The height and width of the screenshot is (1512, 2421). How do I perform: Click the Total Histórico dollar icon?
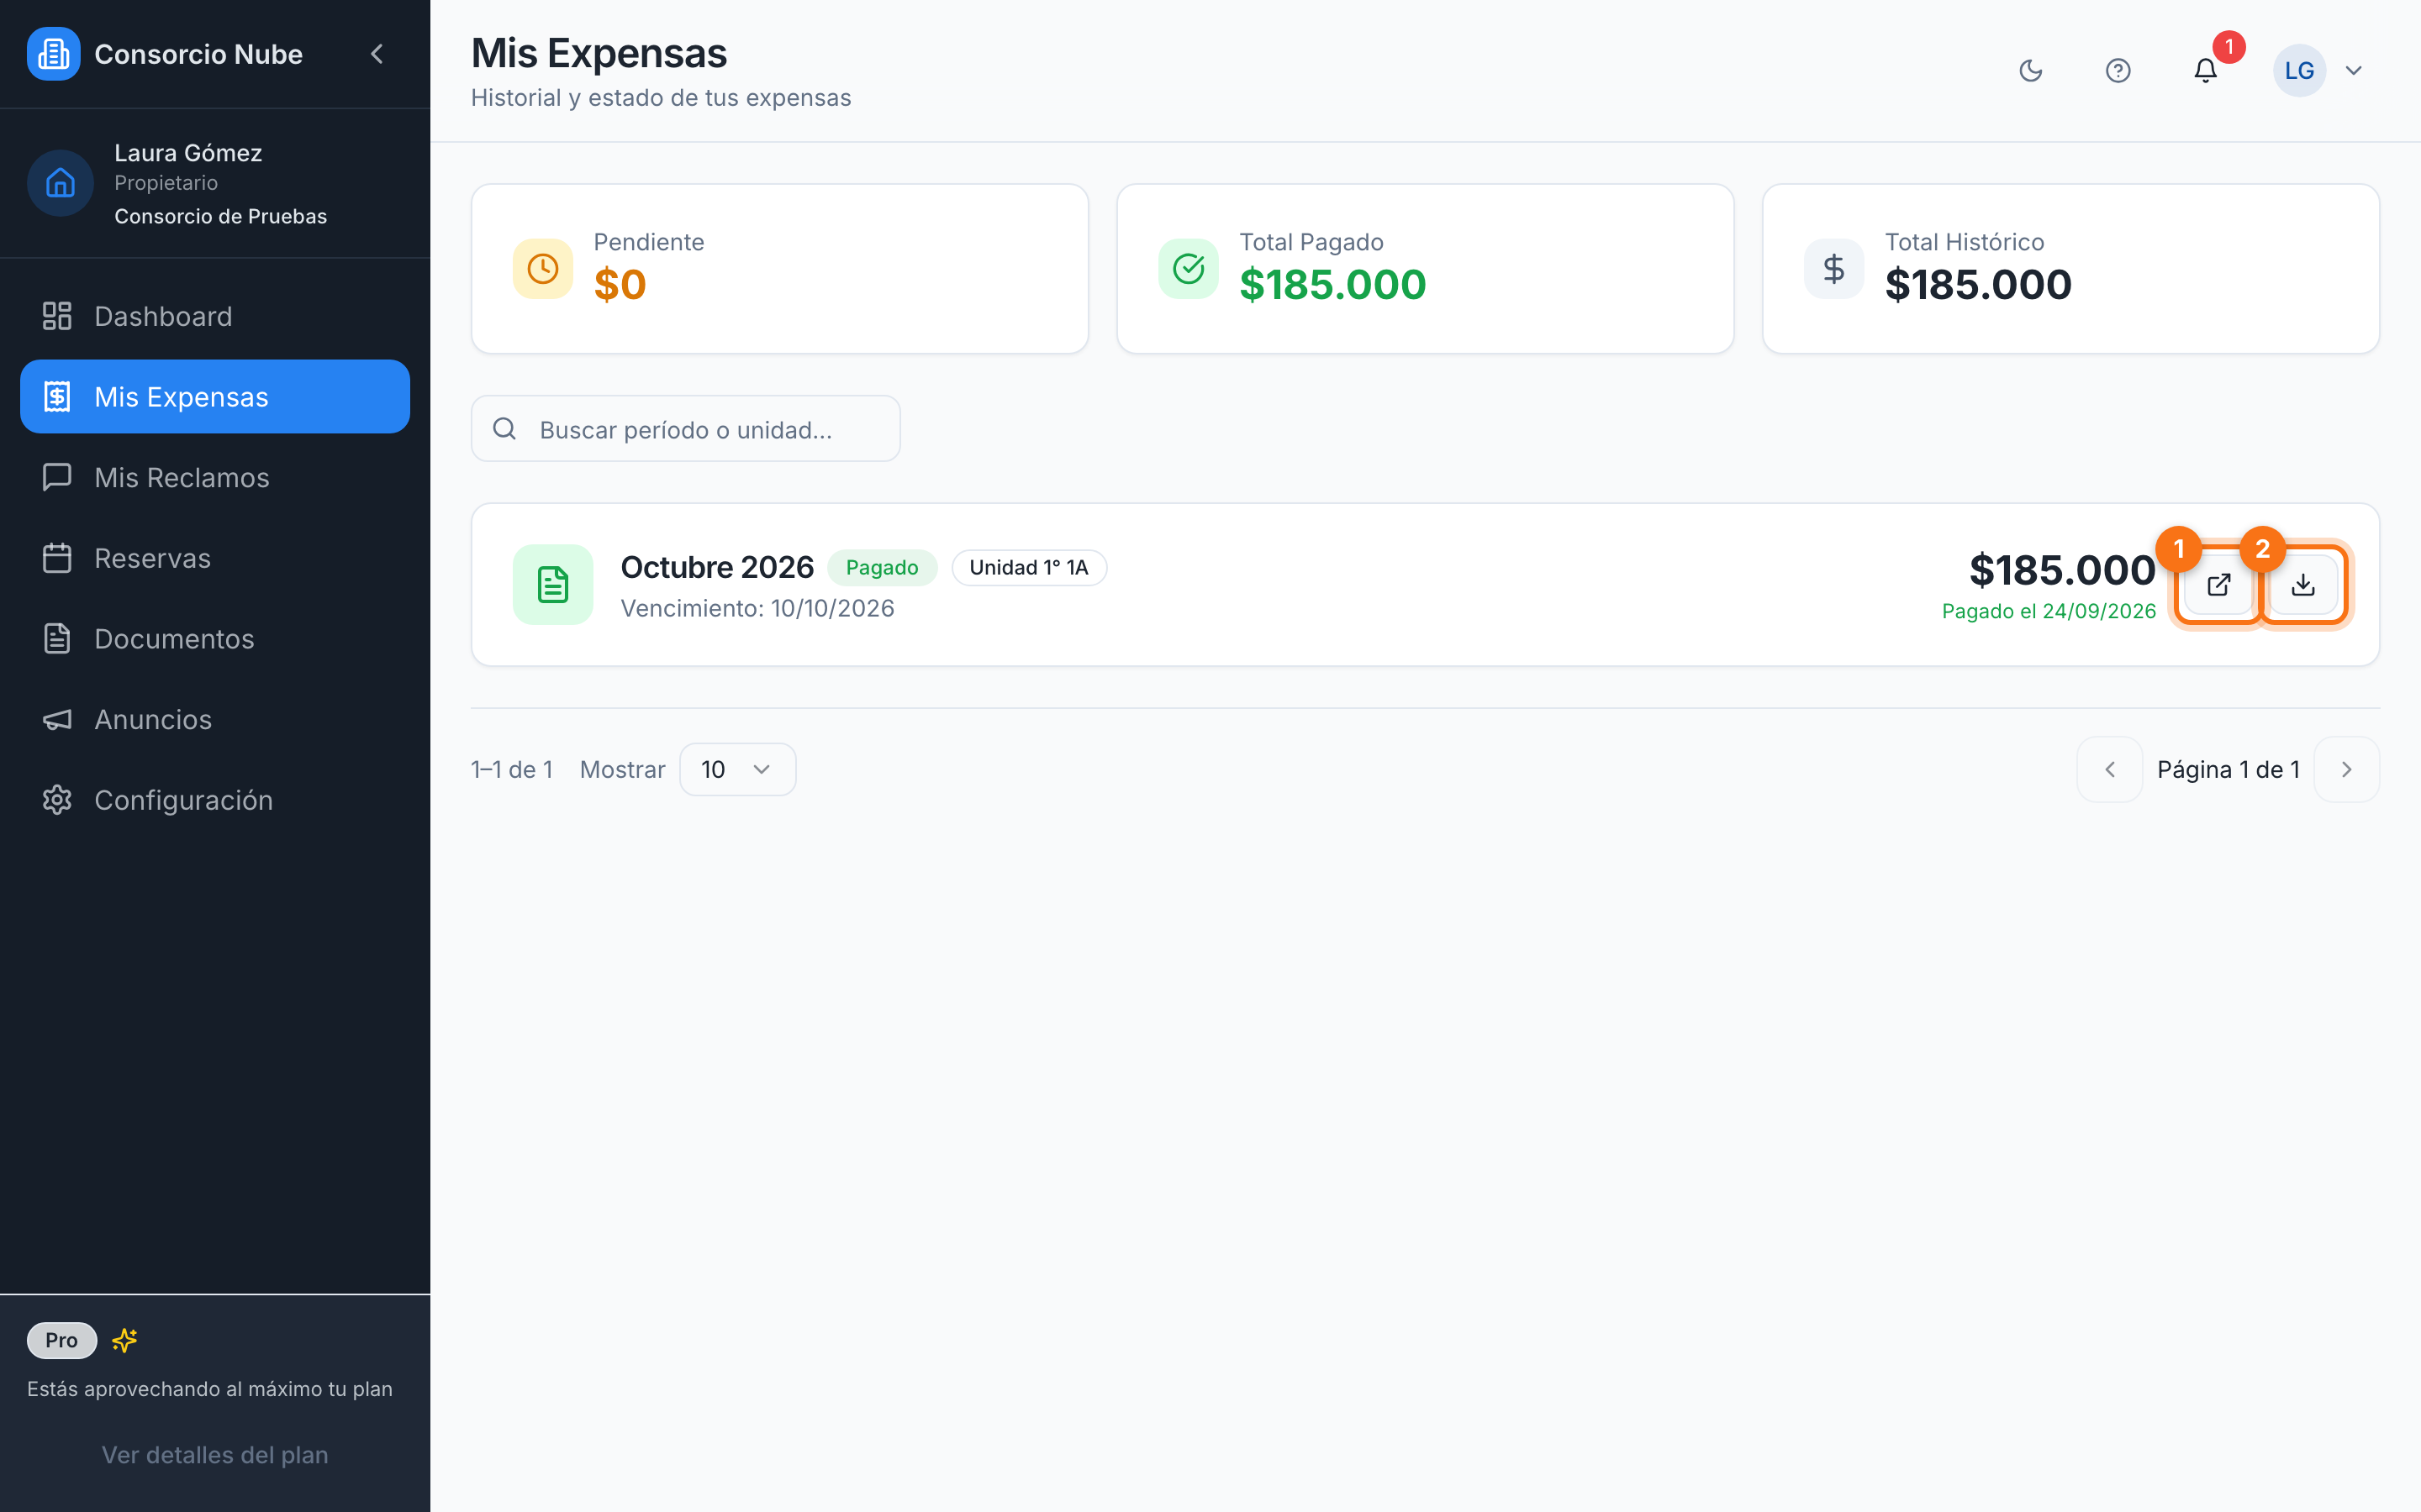coord(1833,268)
